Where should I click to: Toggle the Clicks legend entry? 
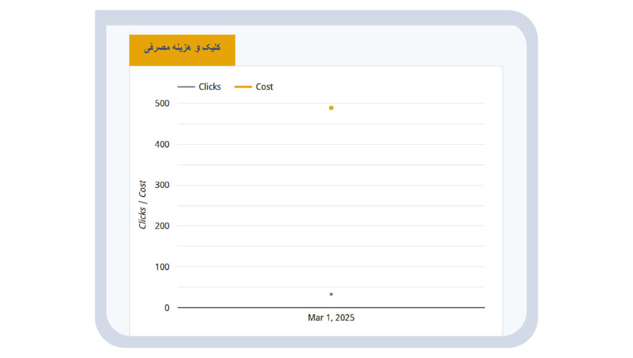click(x=199, y=87)
